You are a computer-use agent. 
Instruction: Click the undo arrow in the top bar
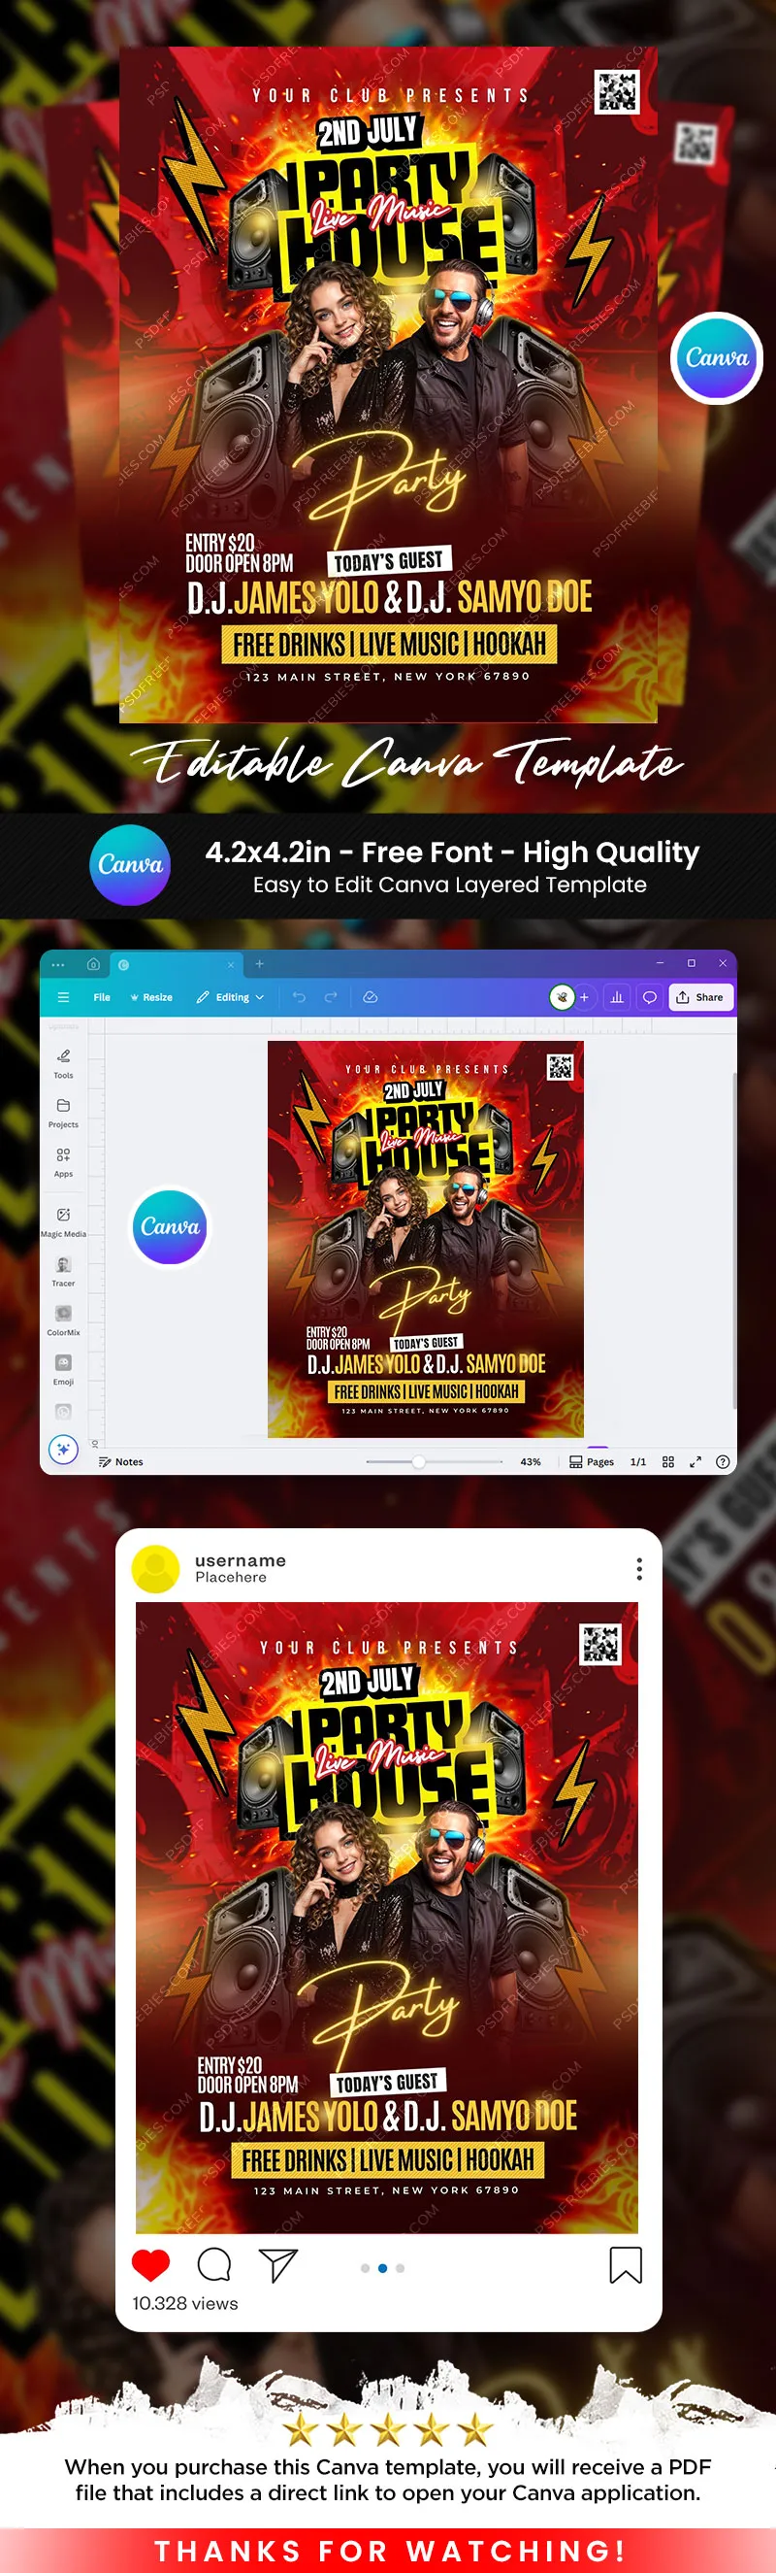coord(299,997)
